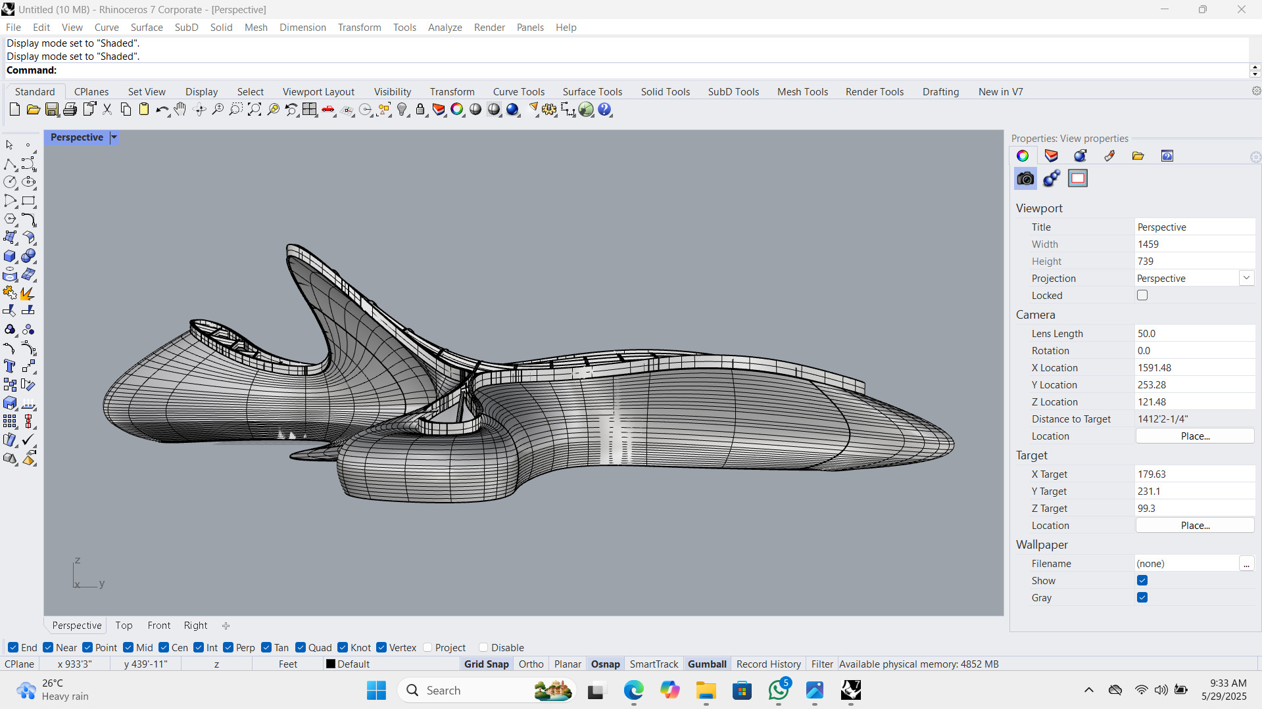Image resolution: width=1262 pixels, height=709 pixels.
Task: Click the camera Location Place button
Action: (1195, 436)
